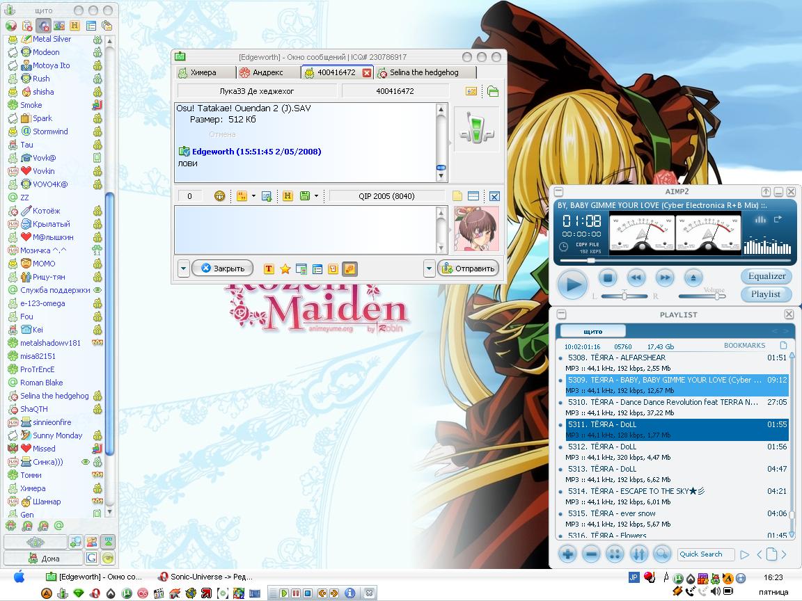This screenshot has width=802, height=601.
Task: Click the split window layout icon in chat
Action: [473, 195]
